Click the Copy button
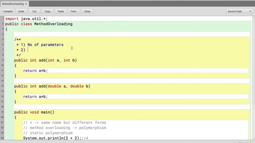Image resolution: width=255 pixels, height=143 pixels. (x=47, y=12)
